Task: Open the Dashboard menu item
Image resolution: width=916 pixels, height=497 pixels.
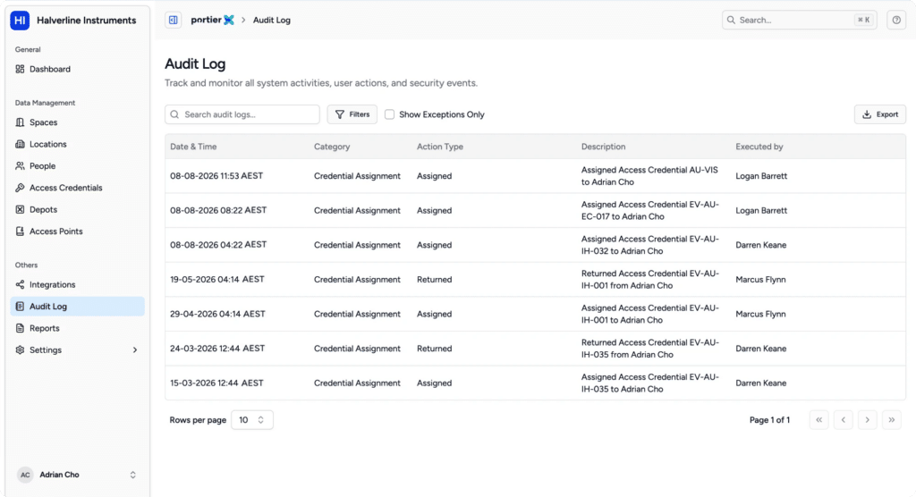Action: [77, 69]
